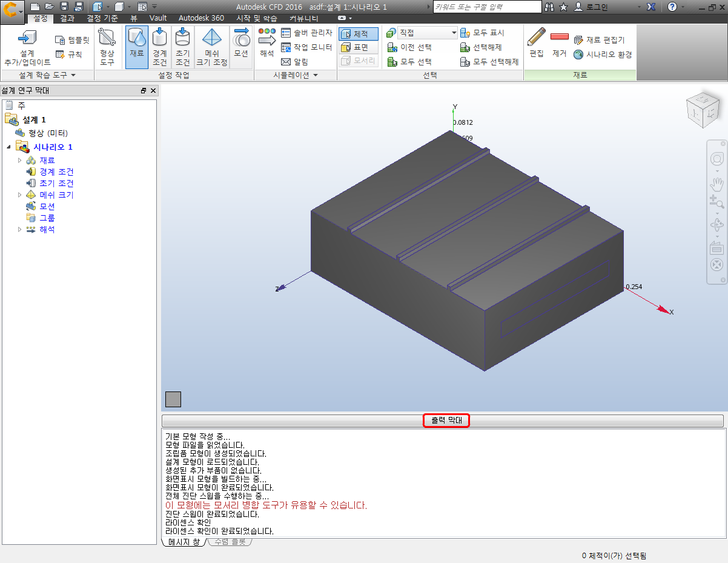Click the 해석 solve button

(267, 44)
